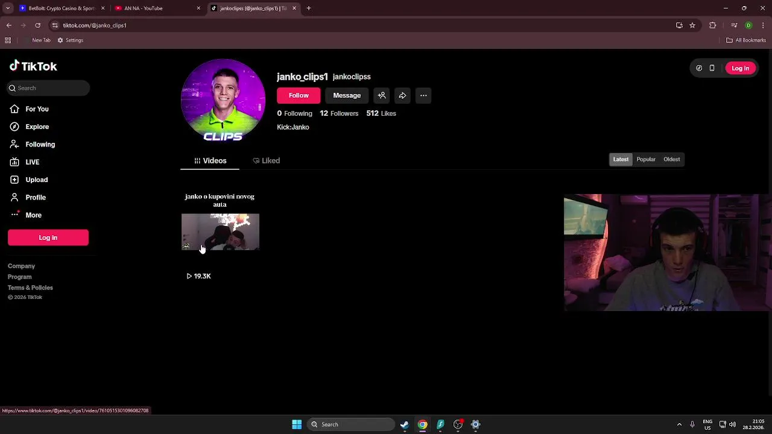Click the janko_clips1 profile picture
The height and width of the screenshot is (434, 772).
point(223,101)
